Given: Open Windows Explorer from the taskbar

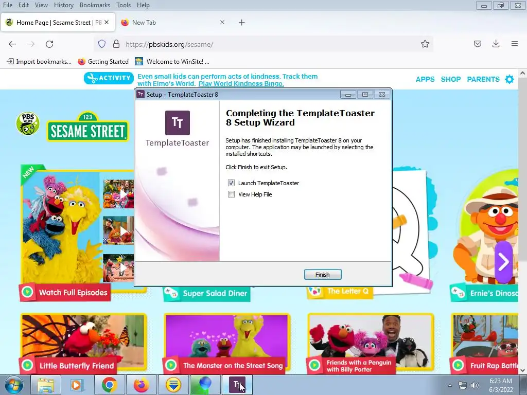Looking at the screenshot, I should click(46, 385).
